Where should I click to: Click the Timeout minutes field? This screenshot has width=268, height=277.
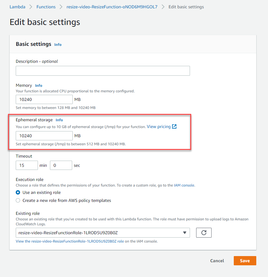27,165
